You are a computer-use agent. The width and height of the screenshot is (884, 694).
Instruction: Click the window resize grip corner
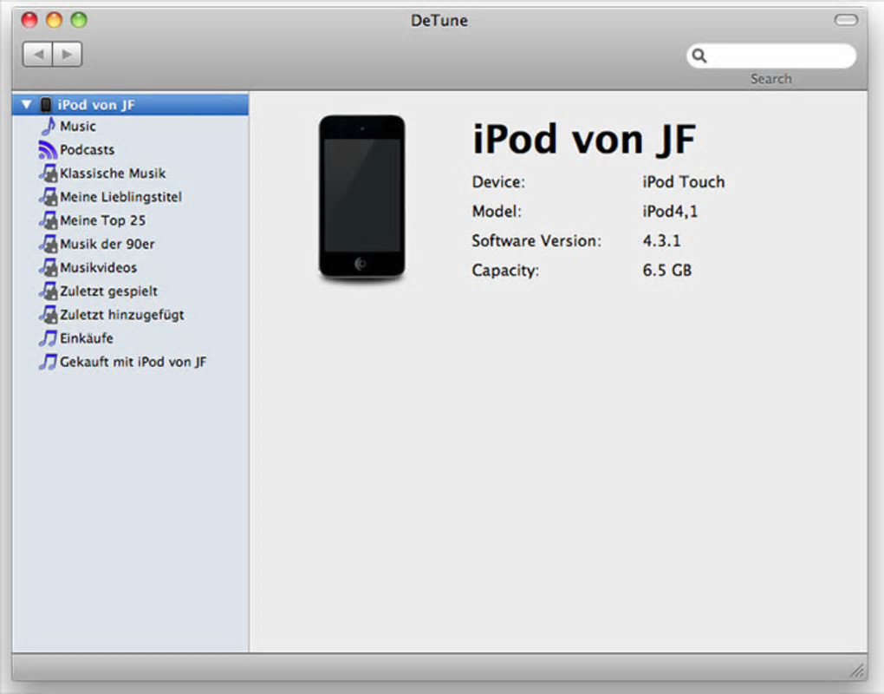857,671
